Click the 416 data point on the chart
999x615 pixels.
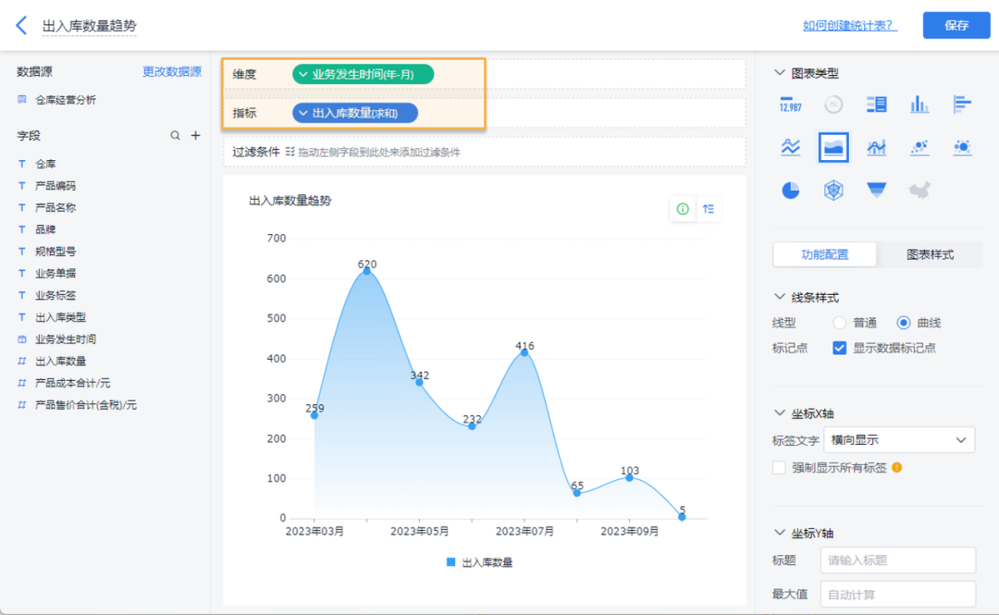click(524, 352)
